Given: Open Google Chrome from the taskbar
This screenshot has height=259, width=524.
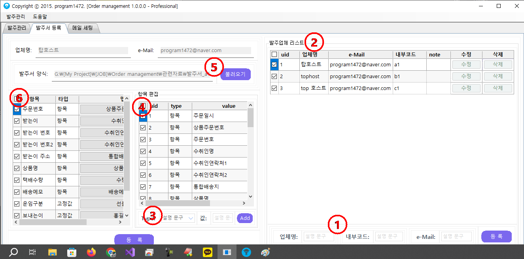Looking at the screenshot, I should click(110, 252).
